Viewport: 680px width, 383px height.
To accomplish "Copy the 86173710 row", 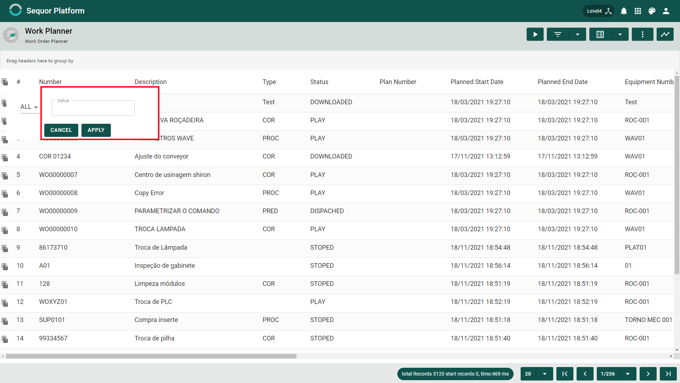I will [5, 248].
